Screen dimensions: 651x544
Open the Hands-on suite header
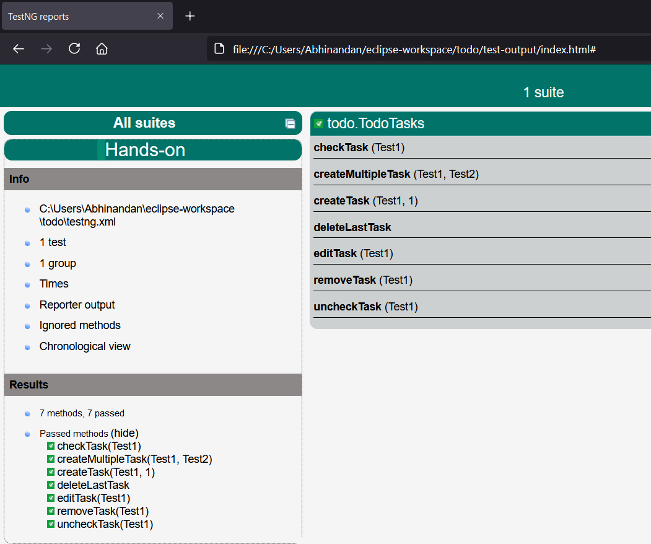click(x=153, y=150)
